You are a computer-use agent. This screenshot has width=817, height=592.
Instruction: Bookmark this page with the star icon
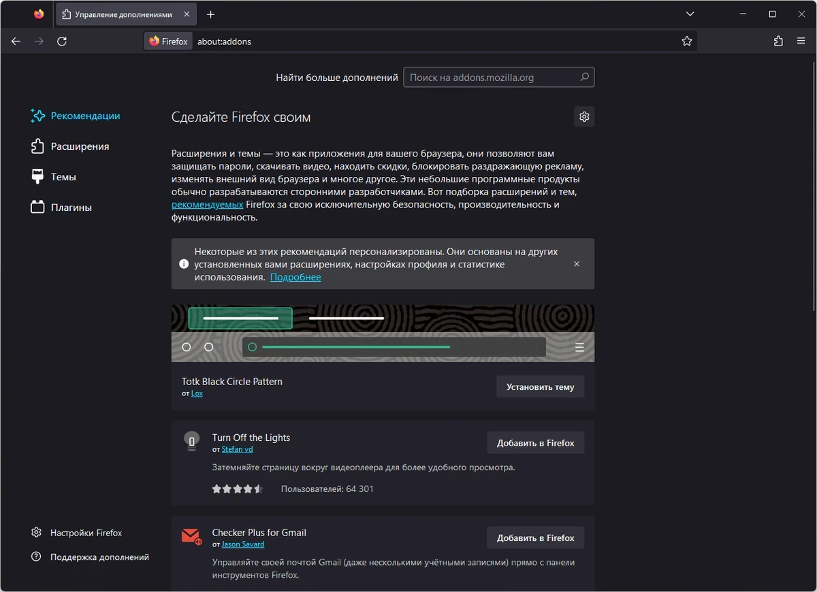tap(686, 42)
